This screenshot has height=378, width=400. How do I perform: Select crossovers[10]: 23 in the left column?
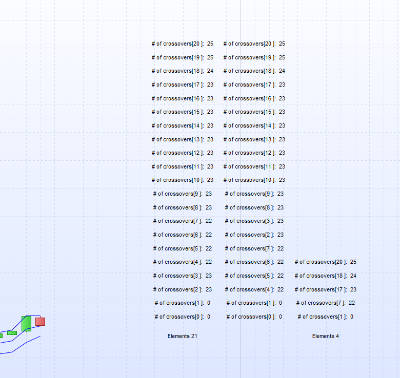(x=183, y=180)
